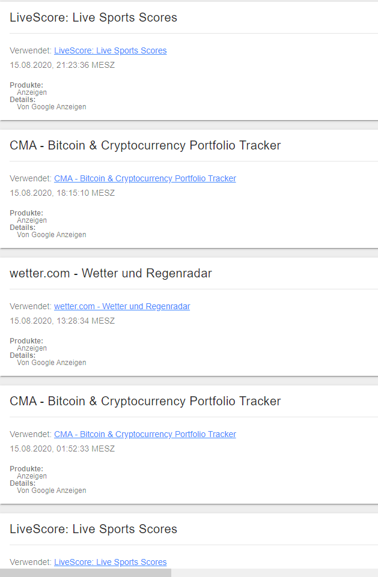The image size is (378, 577).
Task: Click "Von Google Anzeigen" in the 18:15:10 entry
Action: pyautogui.click(x=52, y=235)
